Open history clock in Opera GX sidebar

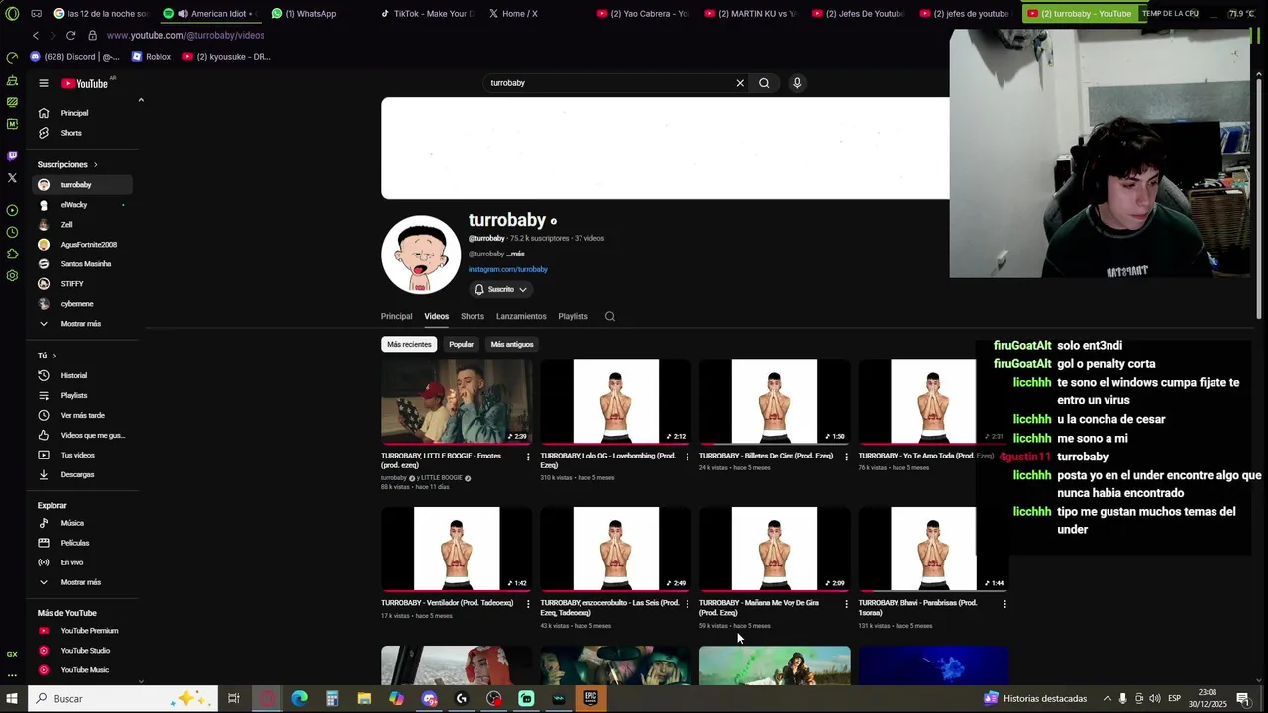12,232
